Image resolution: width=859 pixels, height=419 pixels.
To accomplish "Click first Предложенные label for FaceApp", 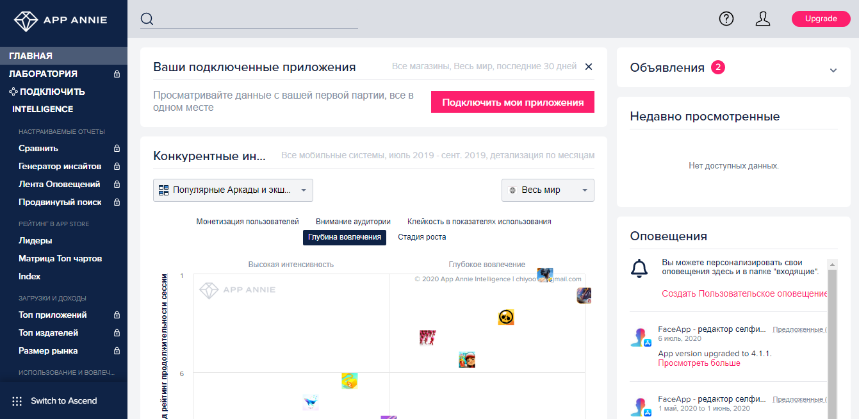I will (x=799, y=329).
